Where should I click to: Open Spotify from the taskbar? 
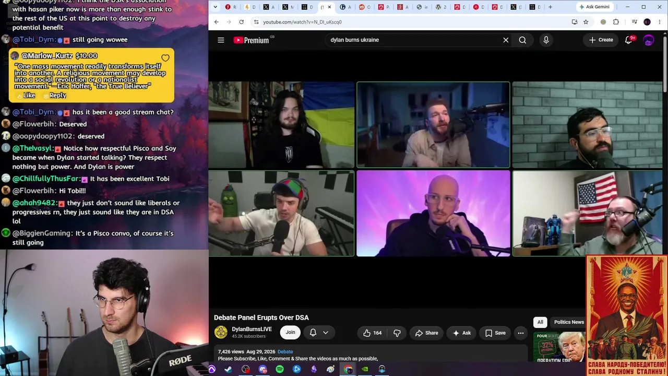click(280, 369)
